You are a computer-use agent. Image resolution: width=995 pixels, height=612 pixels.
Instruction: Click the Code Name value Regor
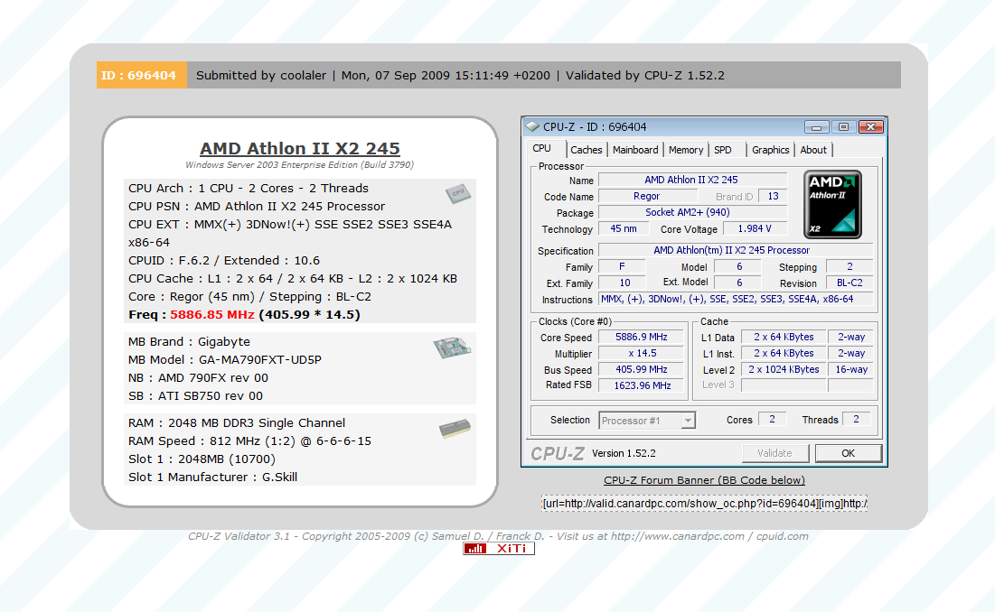click(647, 197)
